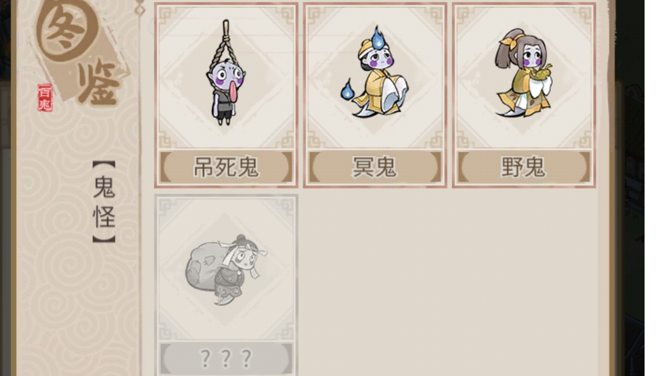Click the 冥鬼 name label

coord(375,167)
